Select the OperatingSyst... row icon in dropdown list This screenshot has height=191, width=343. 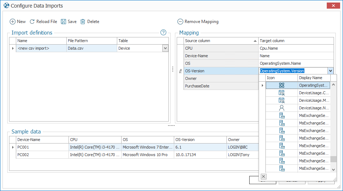tap(282, 85)
